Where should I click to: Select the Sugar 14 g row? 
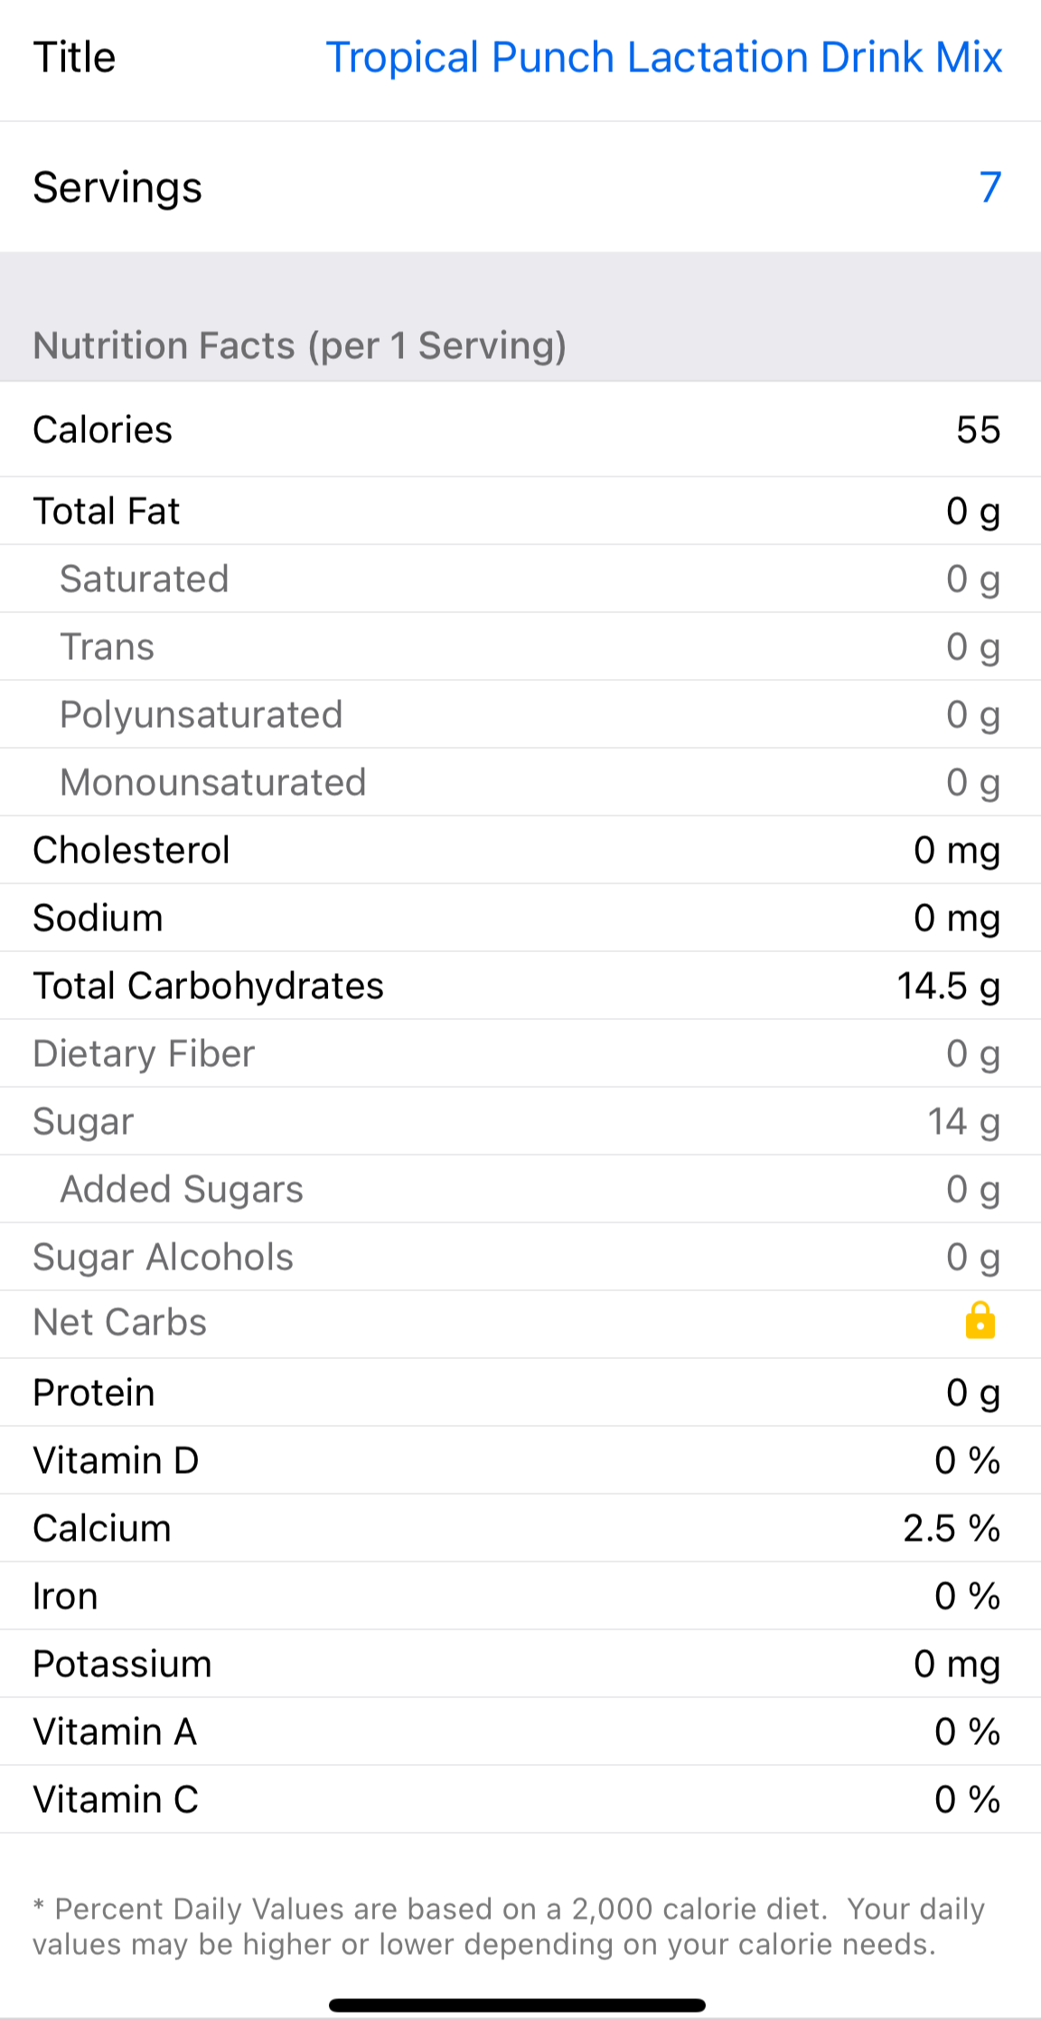(520, 1121)
